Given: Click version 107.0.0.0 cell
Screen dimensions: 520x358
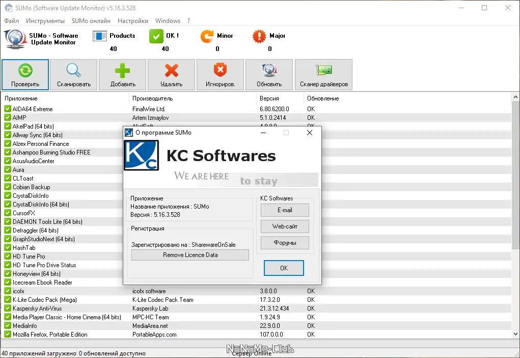Looking at the screenshot, I should (x=271, y=335).
